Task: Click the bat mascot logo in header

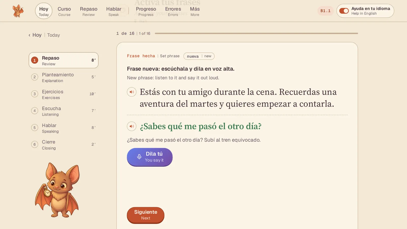Action: [x=18, y=11]
